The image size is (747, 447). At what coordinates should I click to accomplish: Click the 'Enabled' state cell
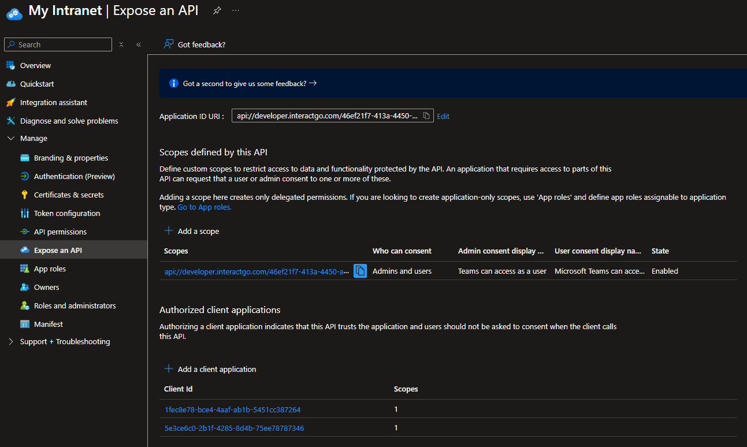(665, 271)
